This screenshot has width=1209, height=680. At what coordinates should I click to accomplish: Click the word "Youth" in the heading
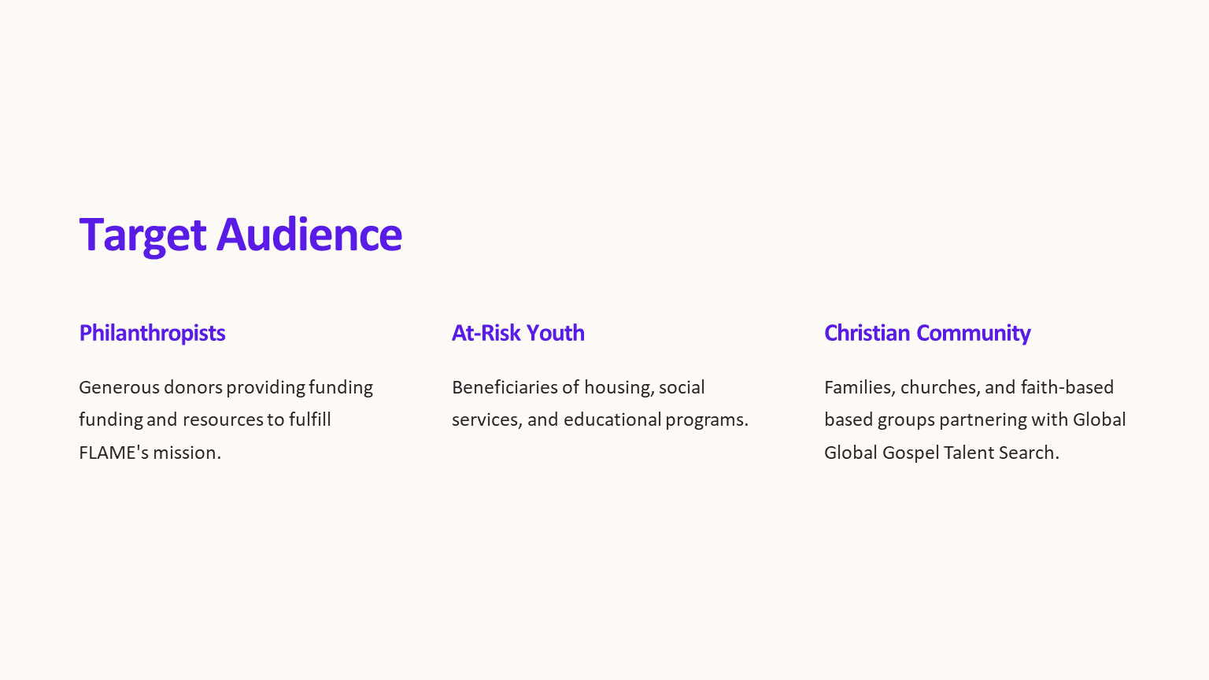click(556, 333)
